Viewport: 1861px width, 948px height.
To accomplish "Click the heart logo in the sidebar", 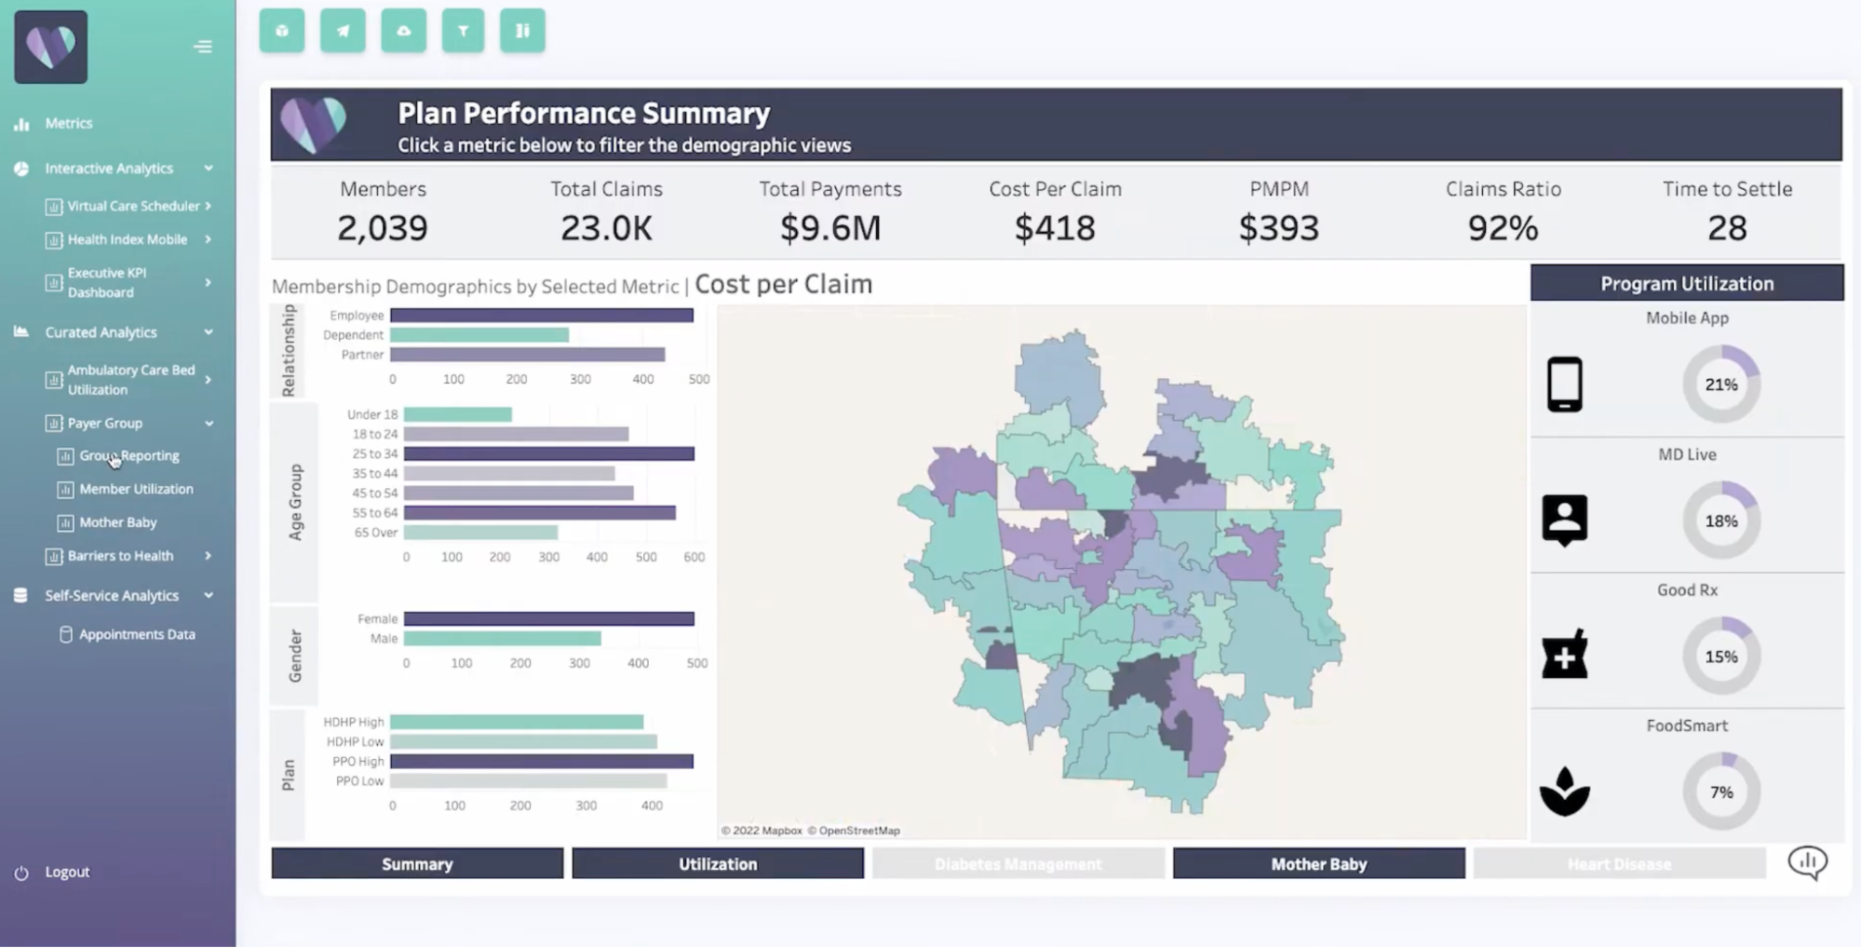I will [51, 47].
